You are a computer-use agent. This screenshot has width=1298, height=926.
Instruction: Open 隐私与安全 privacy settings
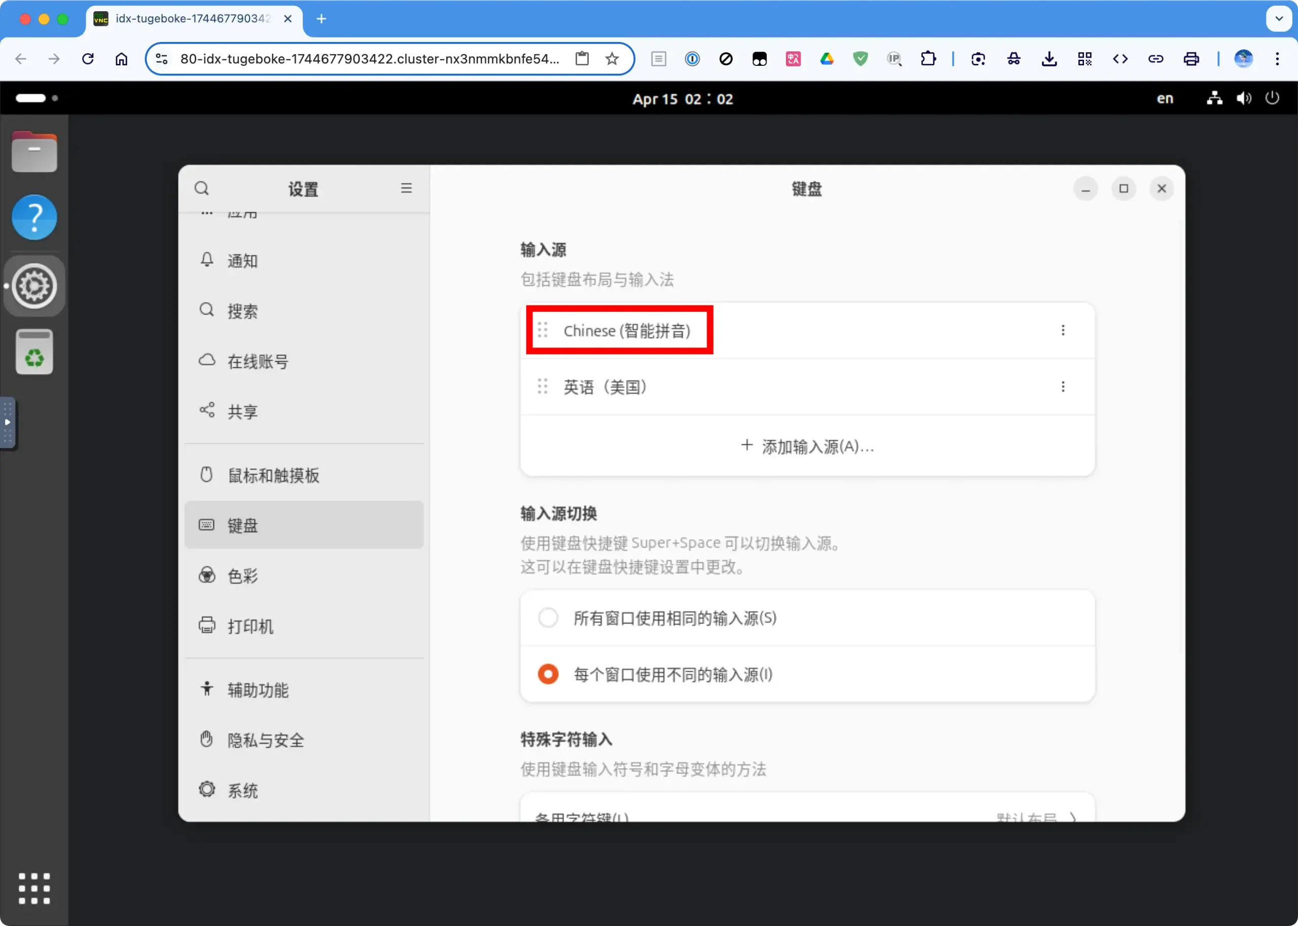point(304,740)
